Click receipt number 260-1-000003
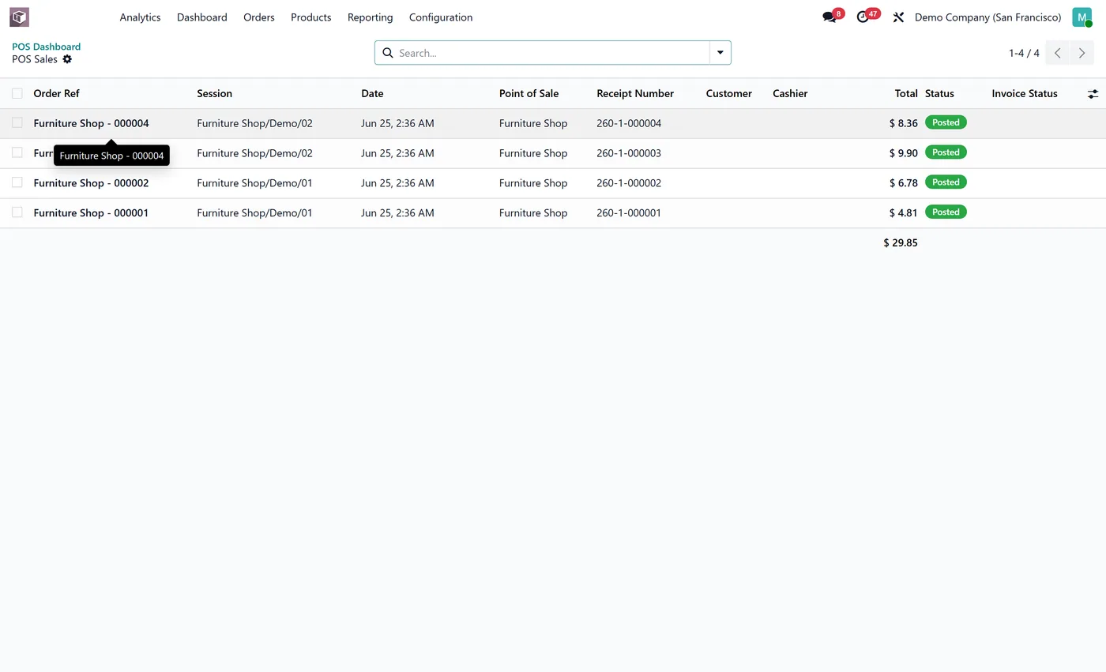1106x672 pixels. pos(629,153)
